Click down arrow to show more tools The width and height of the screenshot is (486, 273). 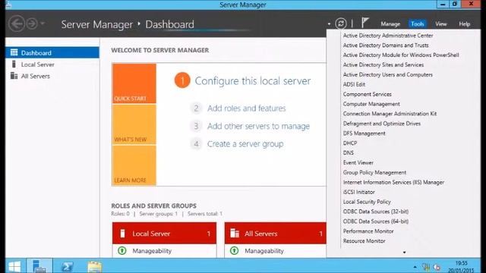coord(404,253)
